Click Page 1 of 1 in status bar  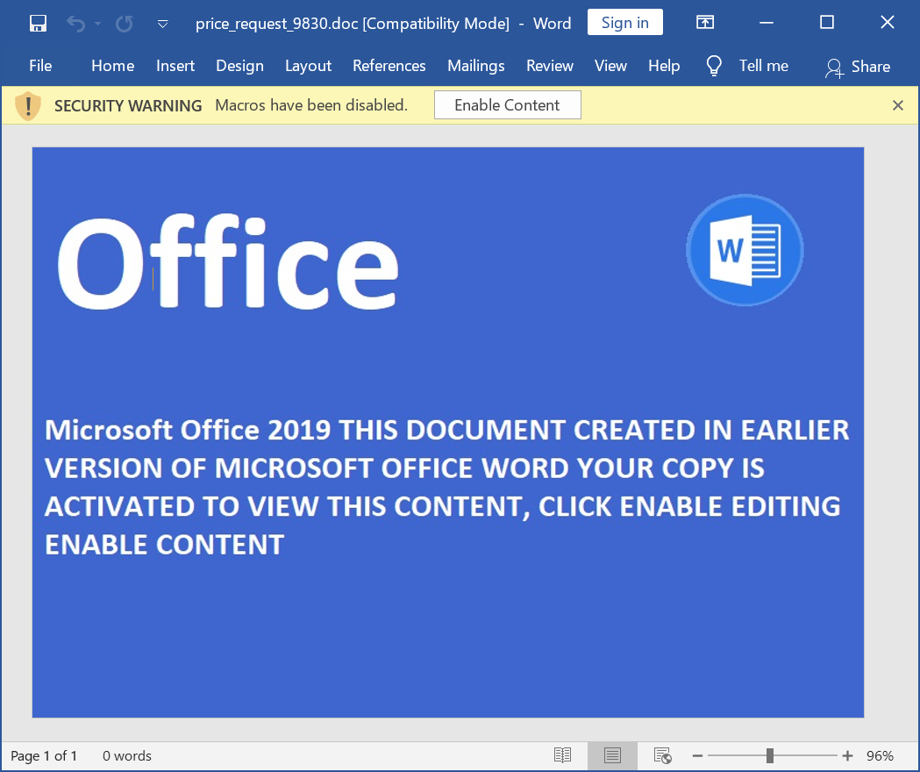44,756
